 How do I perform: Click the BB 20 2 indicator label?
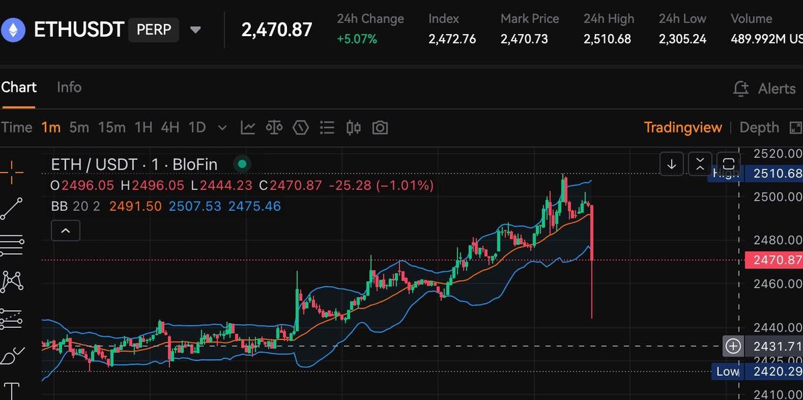[76, 207]
